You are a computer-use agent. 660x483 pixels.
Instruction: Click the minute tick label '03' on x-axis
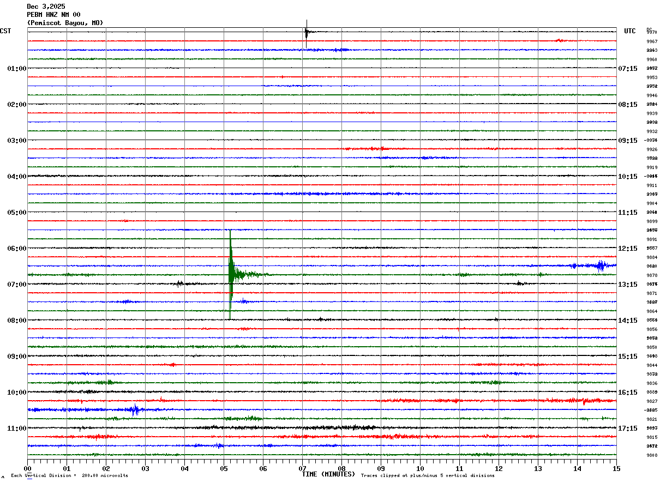point(145,468)
